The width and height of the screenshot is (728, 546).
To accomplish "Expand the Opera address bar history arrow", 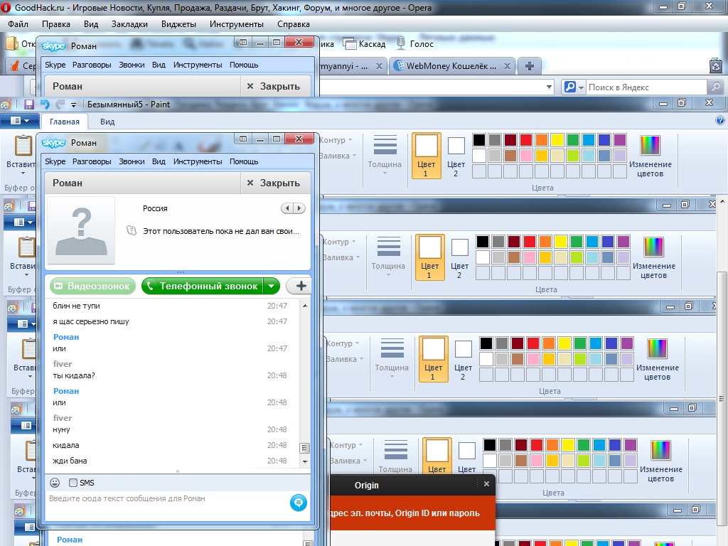I will tap(549, 87).
